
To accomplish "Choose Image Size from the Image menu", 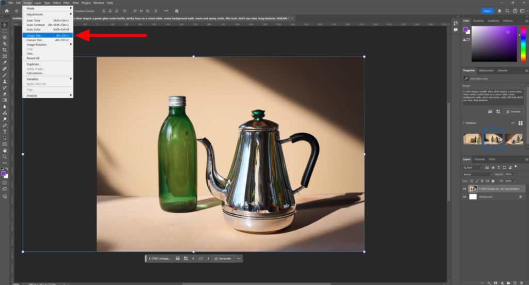I will click(48, 36).
